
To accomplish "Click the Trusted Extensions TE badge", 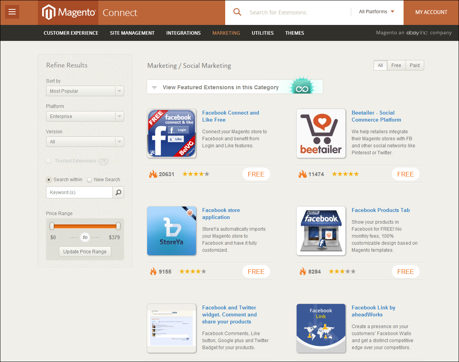I will (103, 161).
